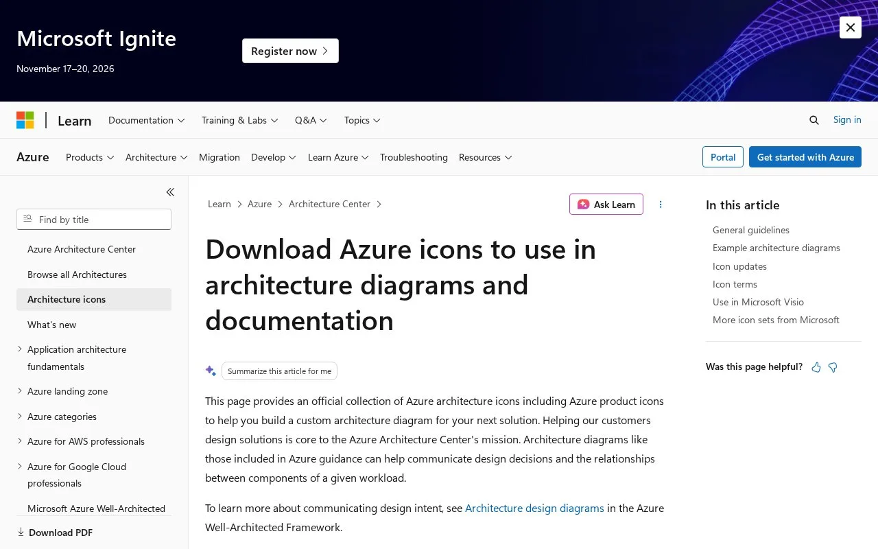Image resolution: width=878 pixels, height=549 pixels.
Task: Click the Learn site title
Action: coord(74,121)
